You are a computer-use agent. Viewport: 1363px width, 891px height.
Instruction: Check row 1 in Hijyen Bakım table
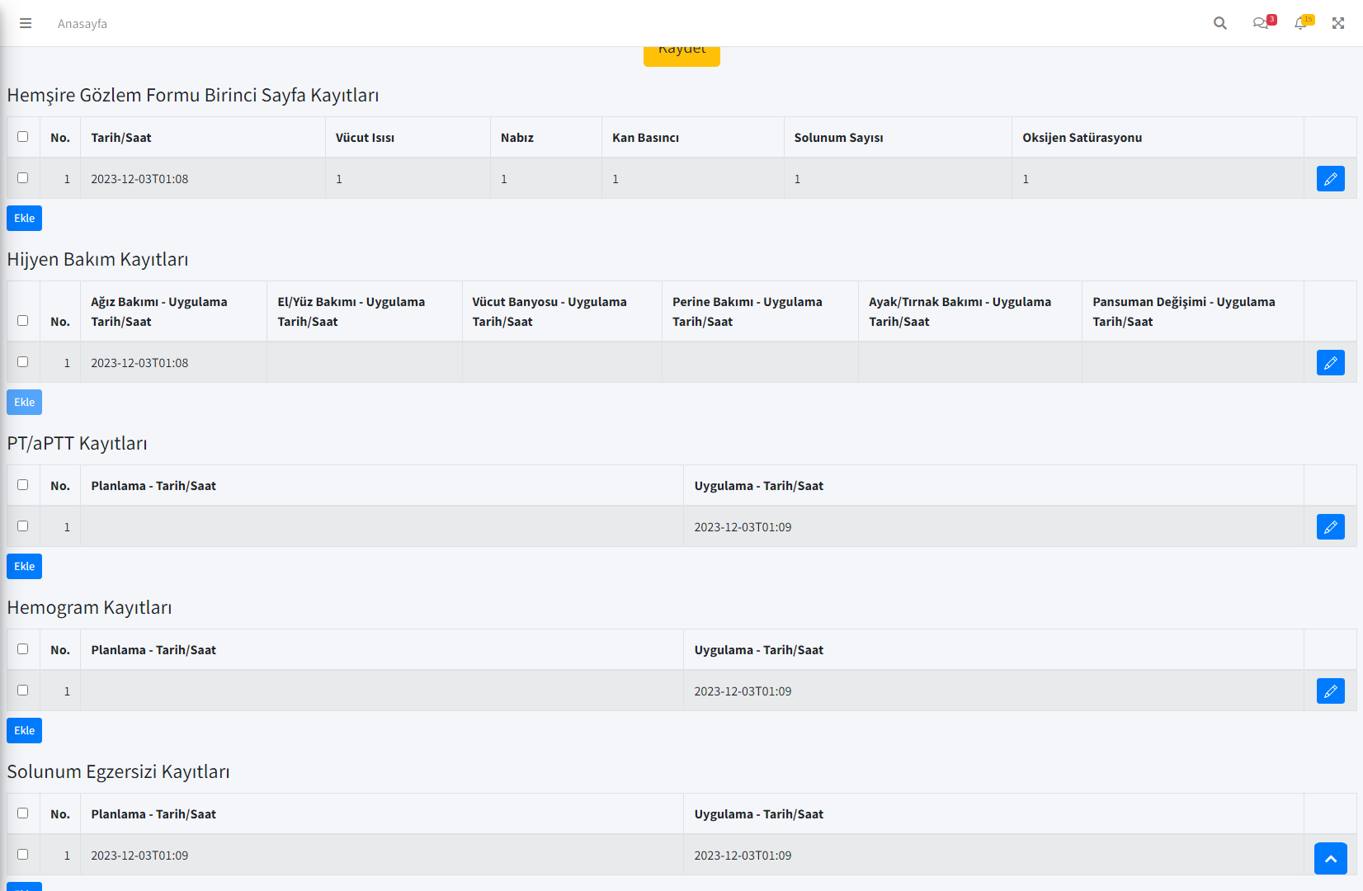[23, 362]
